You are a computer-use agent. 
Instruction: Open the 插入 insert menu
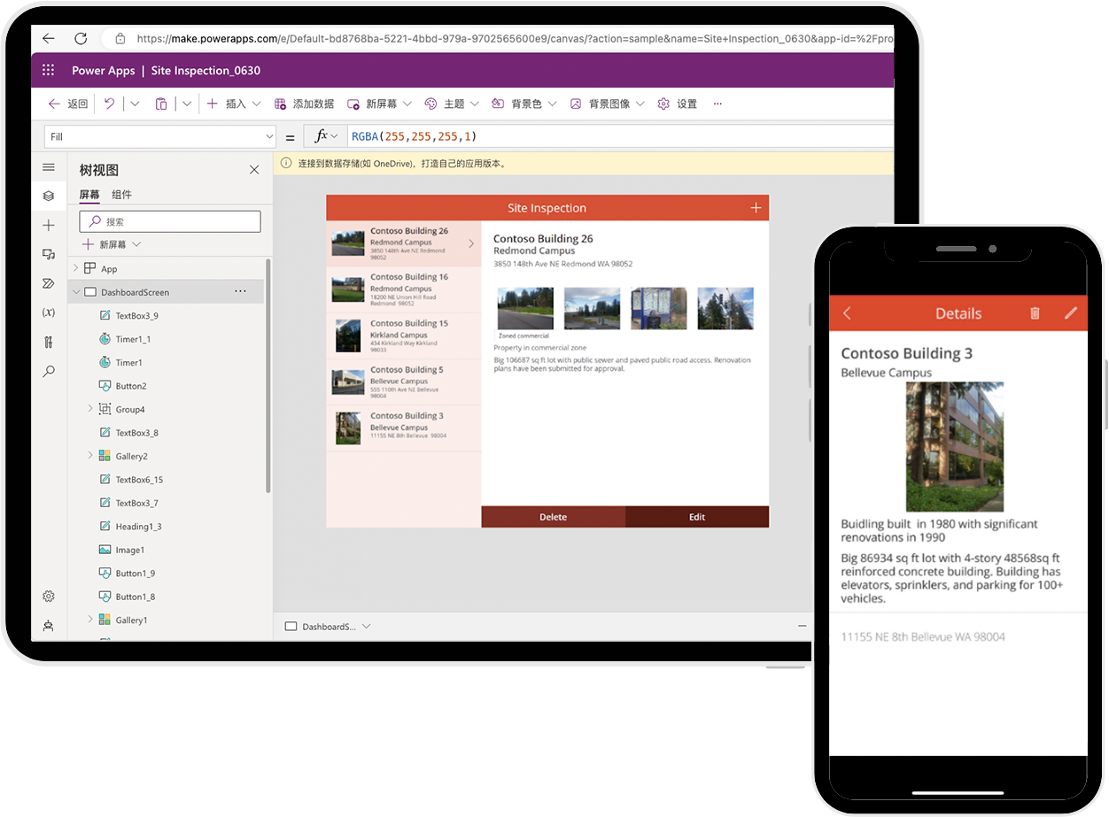pyautogui.click(x=234, y=104)
